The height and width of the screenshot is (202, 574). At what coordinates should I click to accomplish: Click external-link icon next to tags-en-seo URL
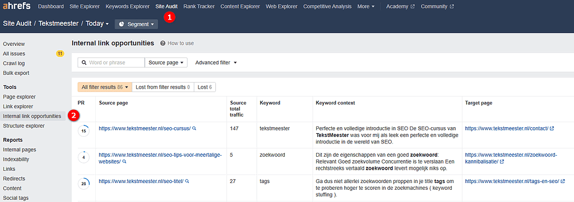(x=563, y=181)
